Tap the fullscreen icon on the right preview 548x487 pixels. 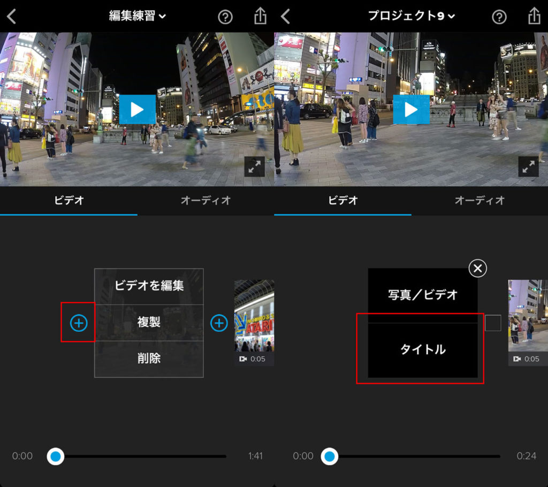coord(528,167)
